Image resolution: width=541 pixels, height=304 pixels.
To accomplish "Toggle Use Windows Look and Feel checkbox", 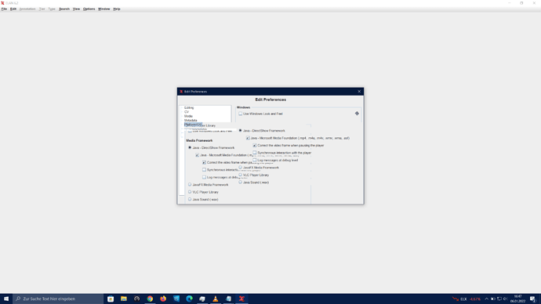I will [x=241, y=114].
